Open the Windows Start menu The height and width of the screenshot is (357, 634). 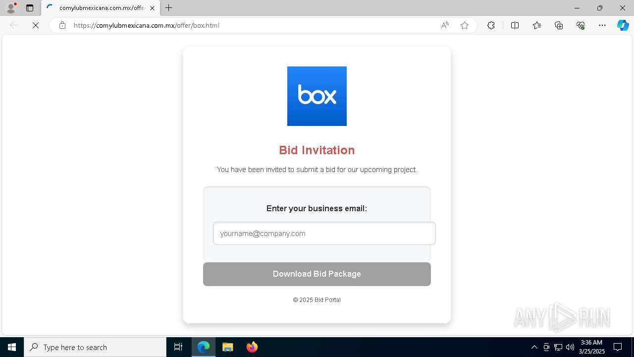12,347
